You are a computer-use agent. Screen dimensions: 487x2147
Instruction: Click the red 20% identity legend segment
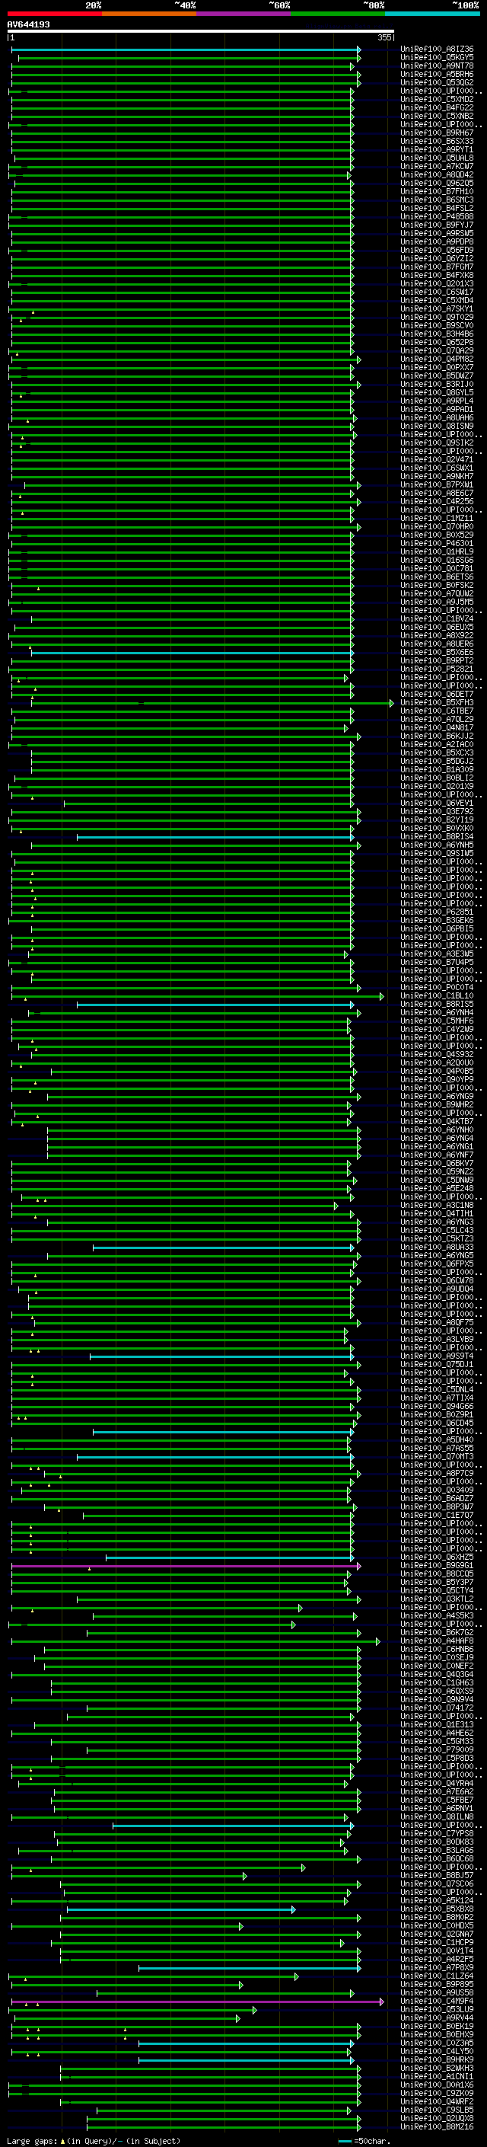(54, 14)
